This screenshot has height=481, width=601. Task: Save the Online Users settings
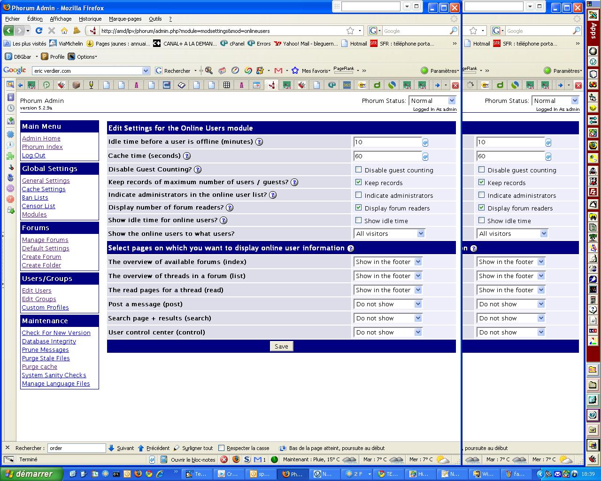pyautogui.click(x=281, y=346)
